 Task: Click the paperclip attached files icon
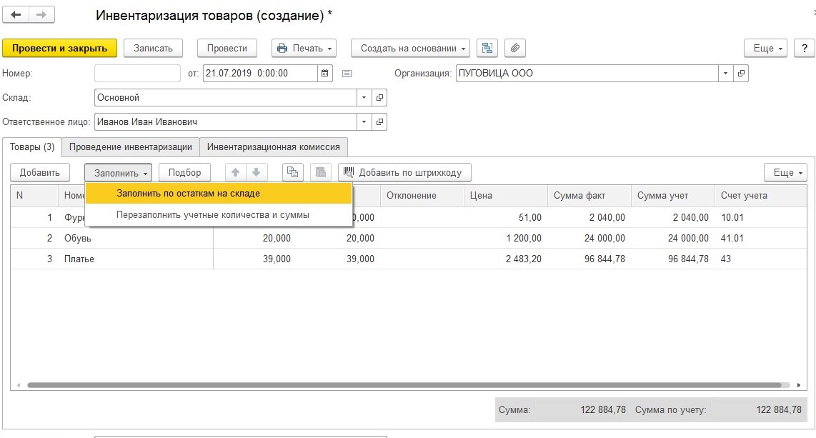click(x=514, y=48)
